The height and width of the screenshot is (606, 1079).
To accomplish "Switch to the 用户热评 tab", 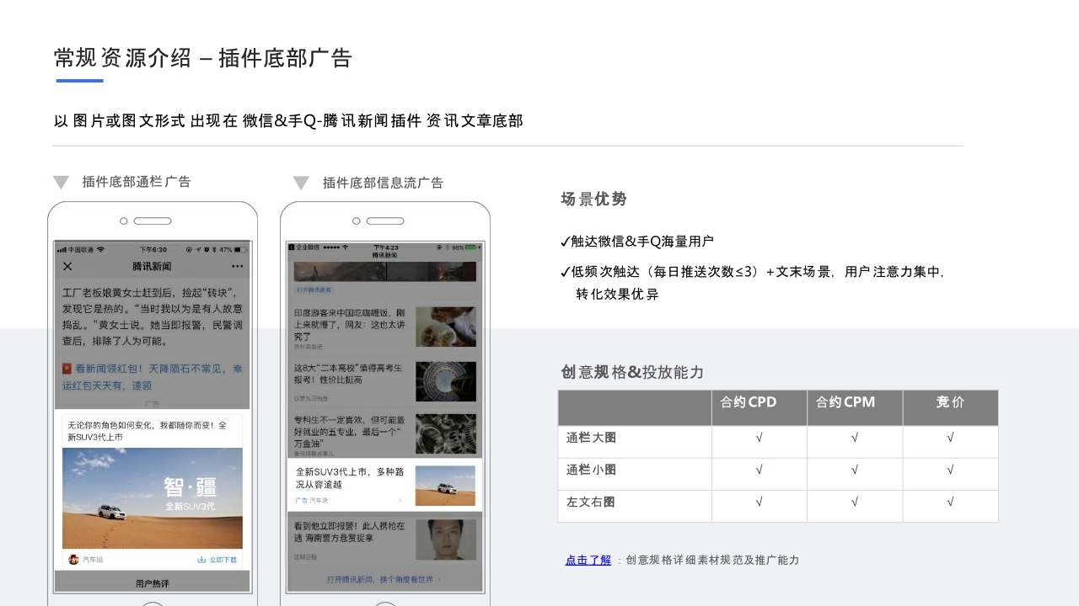I will [x=153, y=582].
